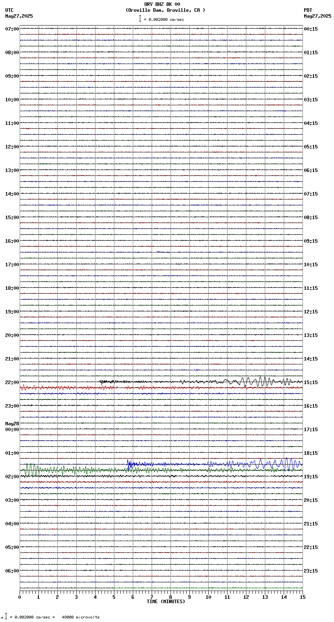Click the '21:00' UTC time label
The height and width of the screenshot is (622, 334).
12,359
